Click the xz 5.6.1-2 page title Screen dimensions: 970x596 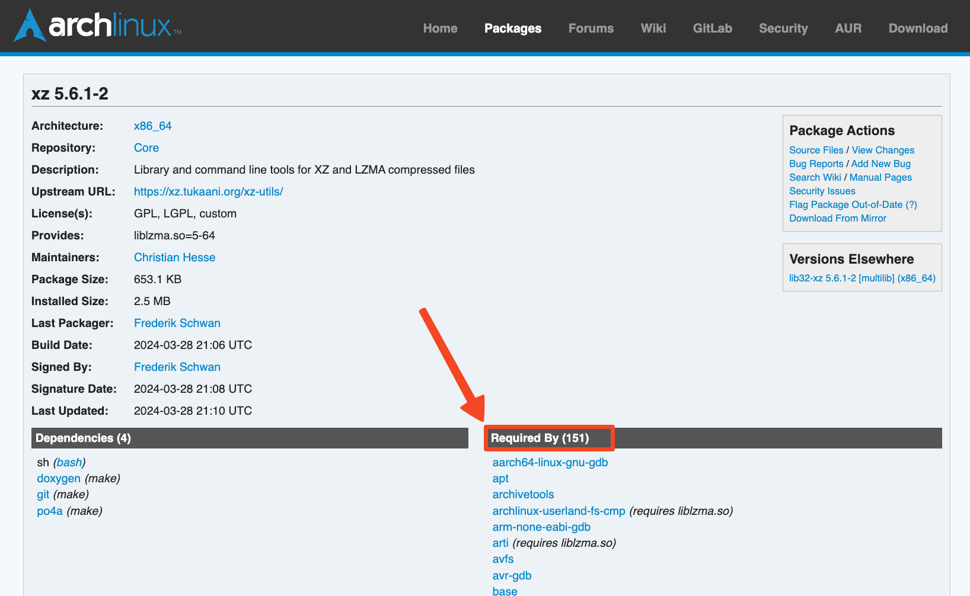(70, 94)
